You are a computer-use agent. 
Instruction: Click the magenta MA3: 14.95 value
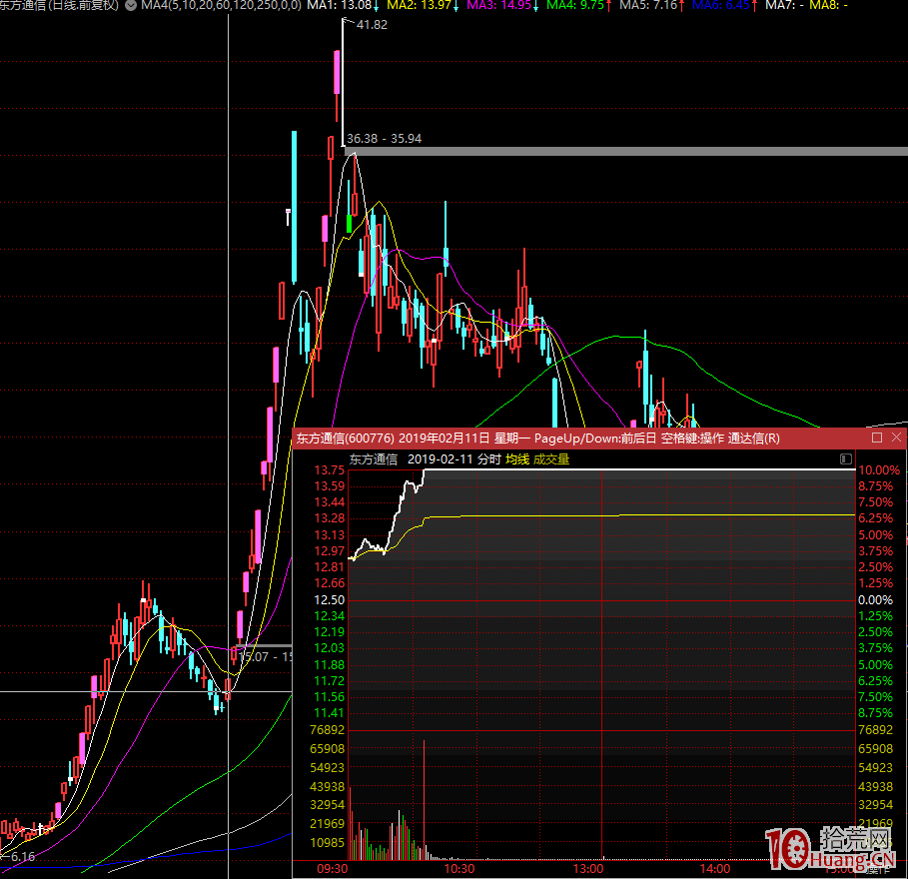(499, 5)
